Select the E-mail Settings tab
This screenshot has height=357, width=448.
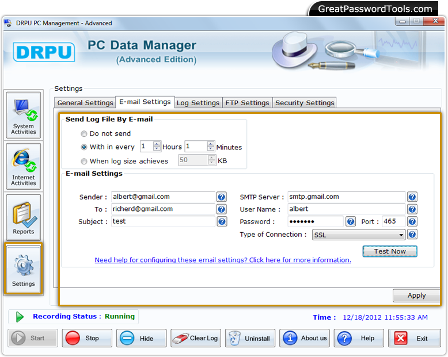[x=145, y=102]
